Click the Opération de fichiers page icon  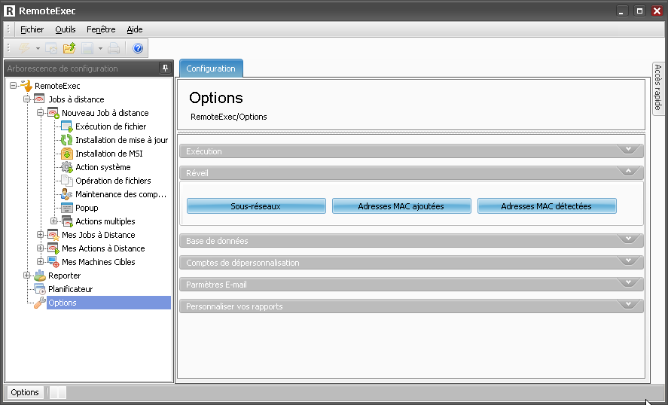tap(67, 181)
